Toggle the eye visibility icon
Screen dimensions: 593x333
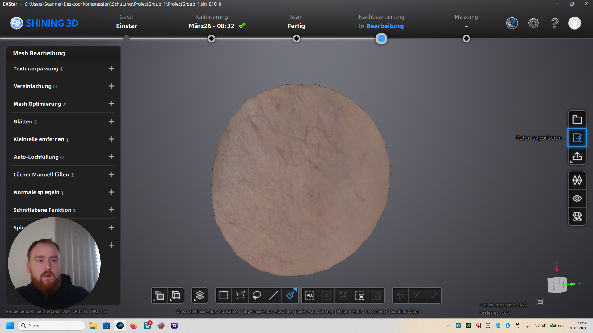coord(577,198)
